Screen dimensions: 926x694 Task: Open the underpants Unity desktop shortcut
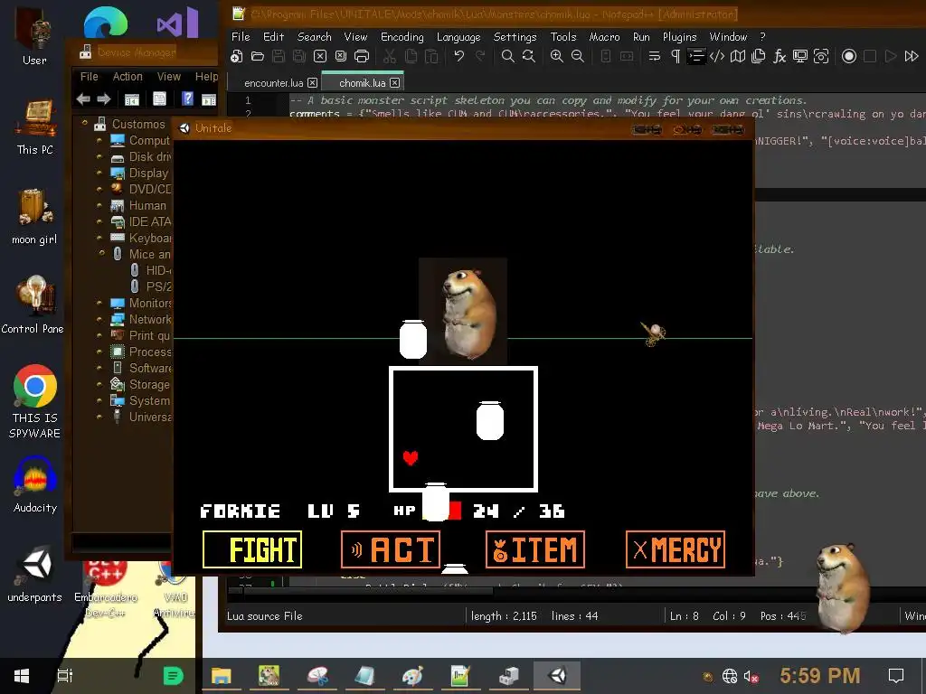click(x=35, y=574)
